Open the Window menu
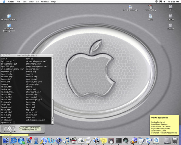Viewport: 181px width, 145px height. pos(45,2)
